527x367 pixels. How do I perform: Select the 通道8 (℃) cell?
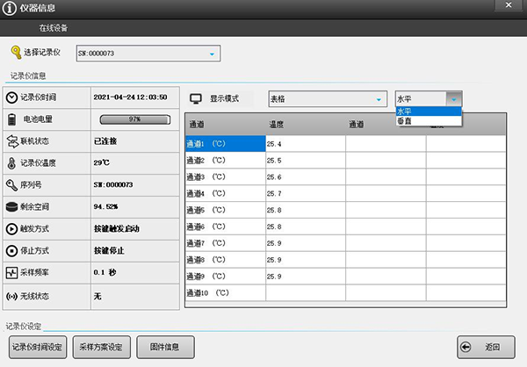coord(226,260)
